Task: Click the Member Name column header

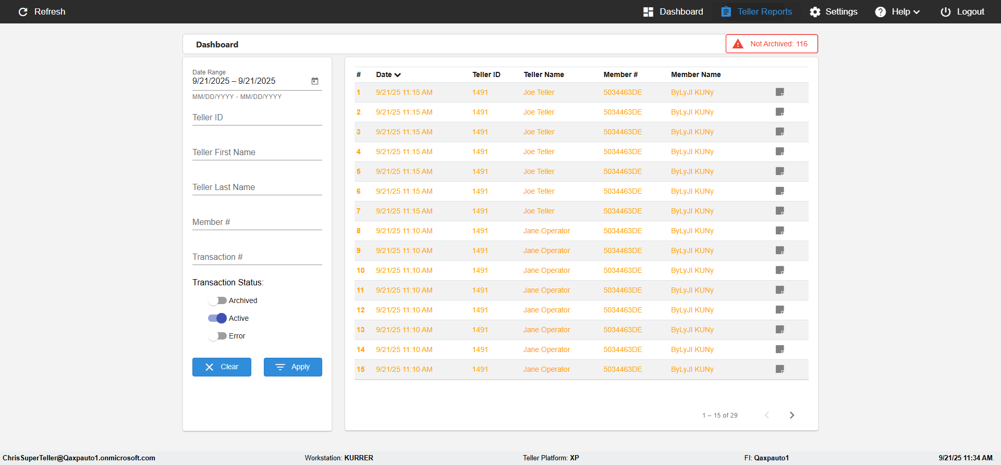Action: coord(696,74)
